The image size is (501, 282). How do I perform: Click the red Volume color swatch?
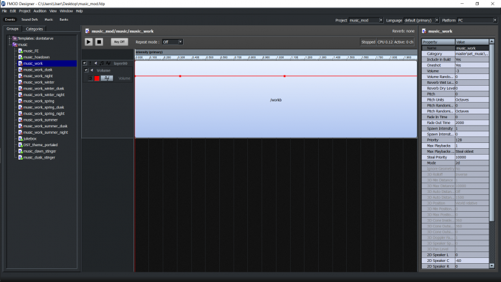tap(97, 78)
